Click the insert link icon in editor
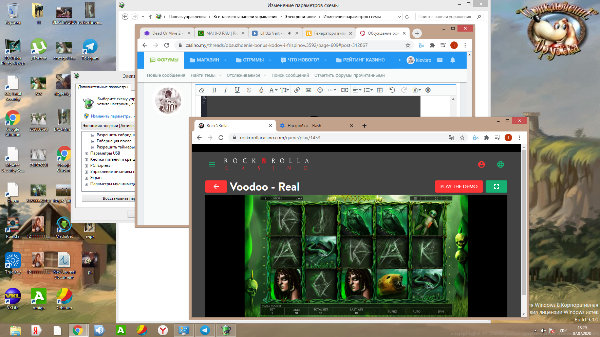 (x=297, y=90)
